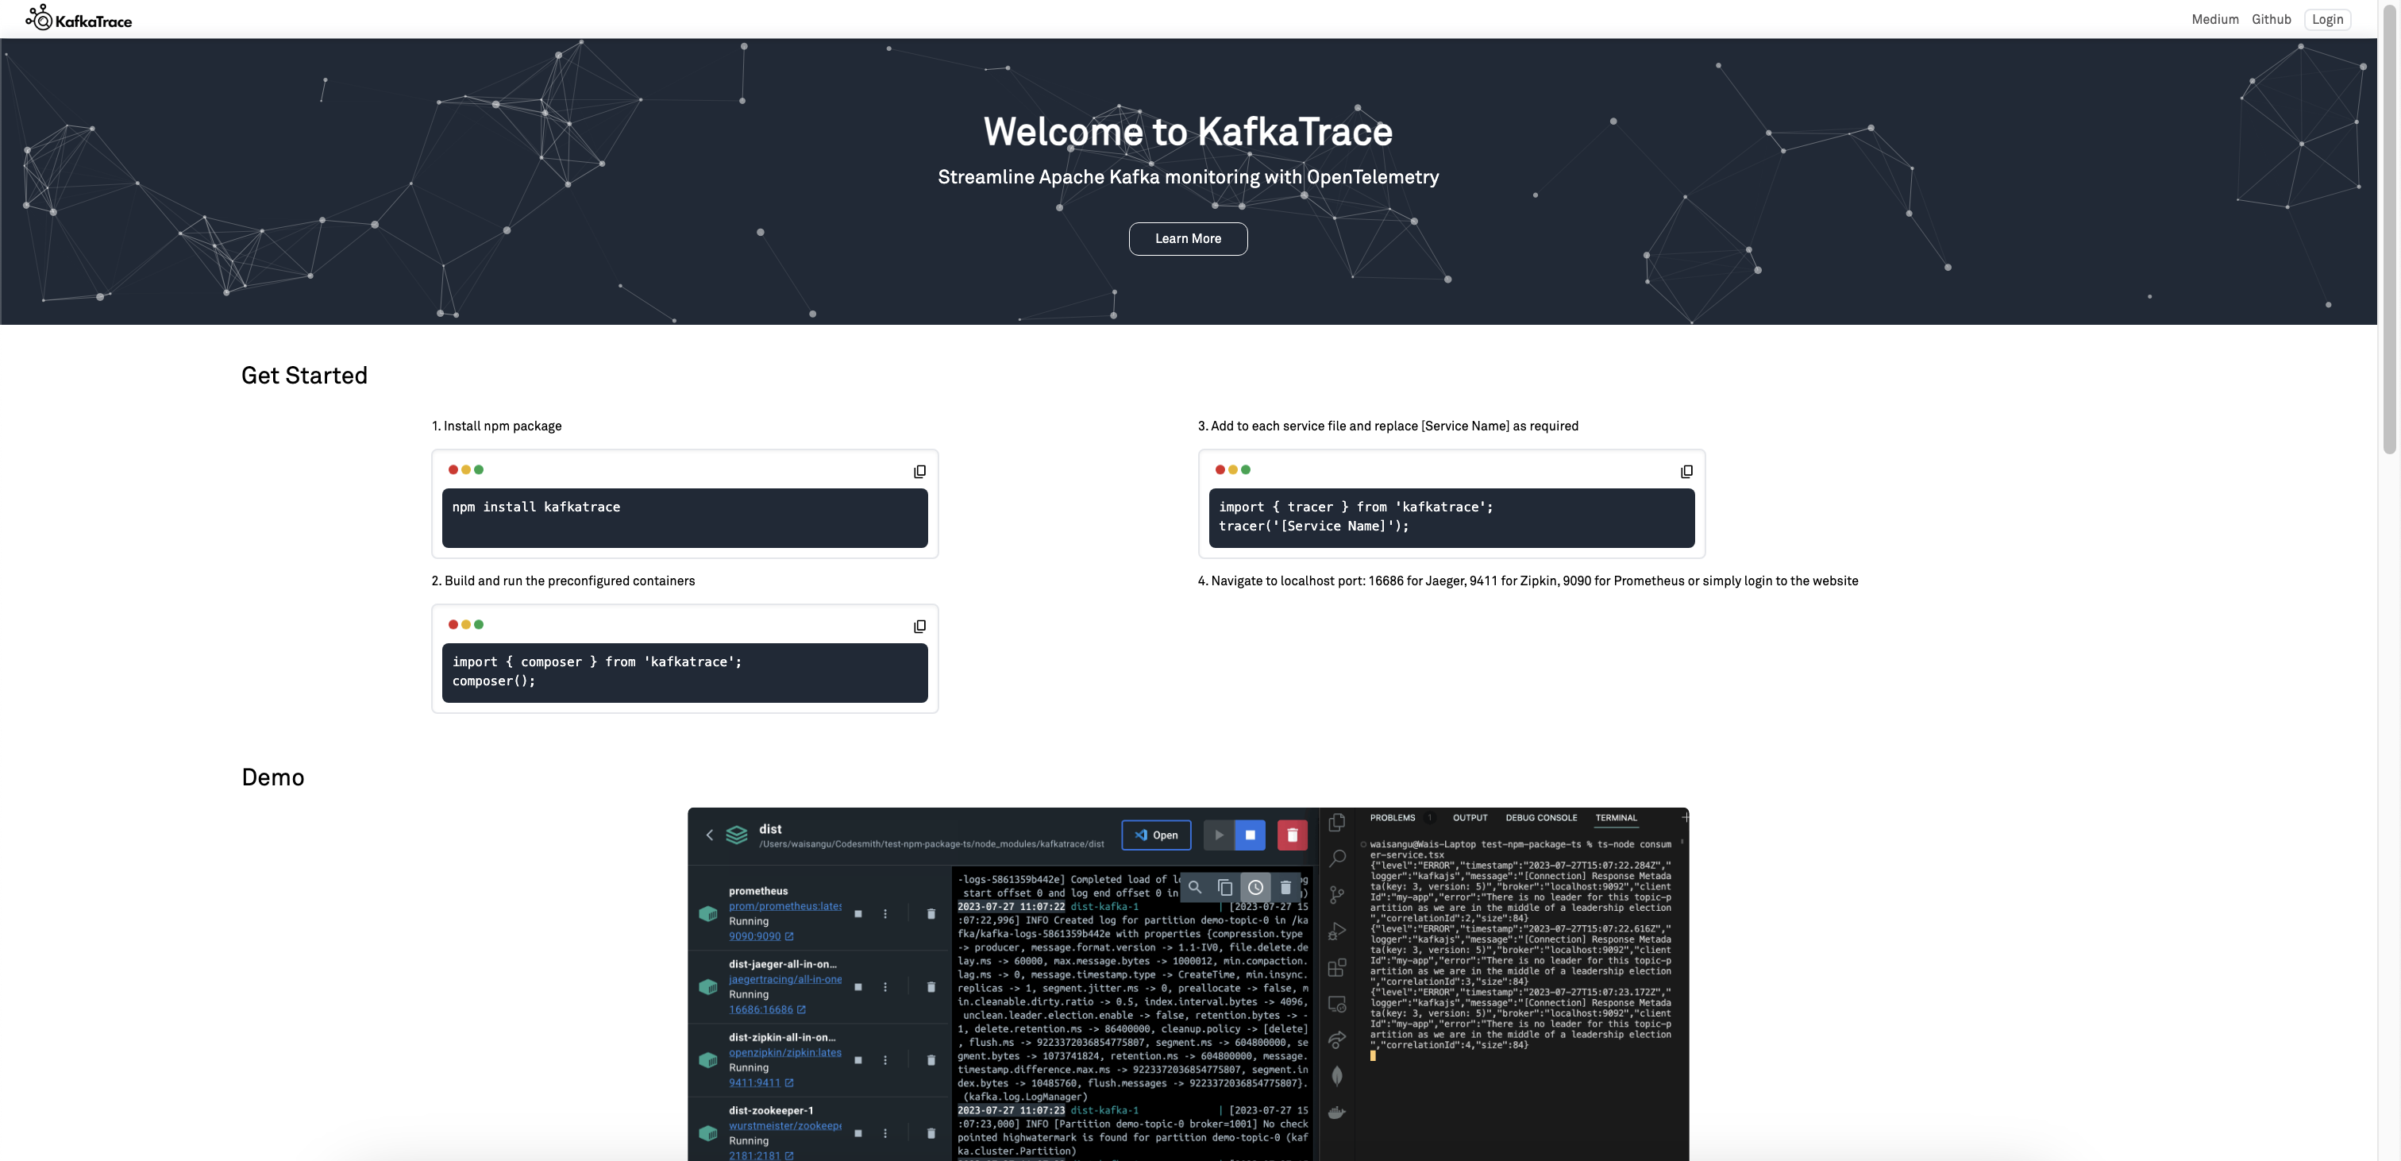
Task: Click the KafkaTrace logo in the header
Action: pyautogui.click(x=79, y=18)
